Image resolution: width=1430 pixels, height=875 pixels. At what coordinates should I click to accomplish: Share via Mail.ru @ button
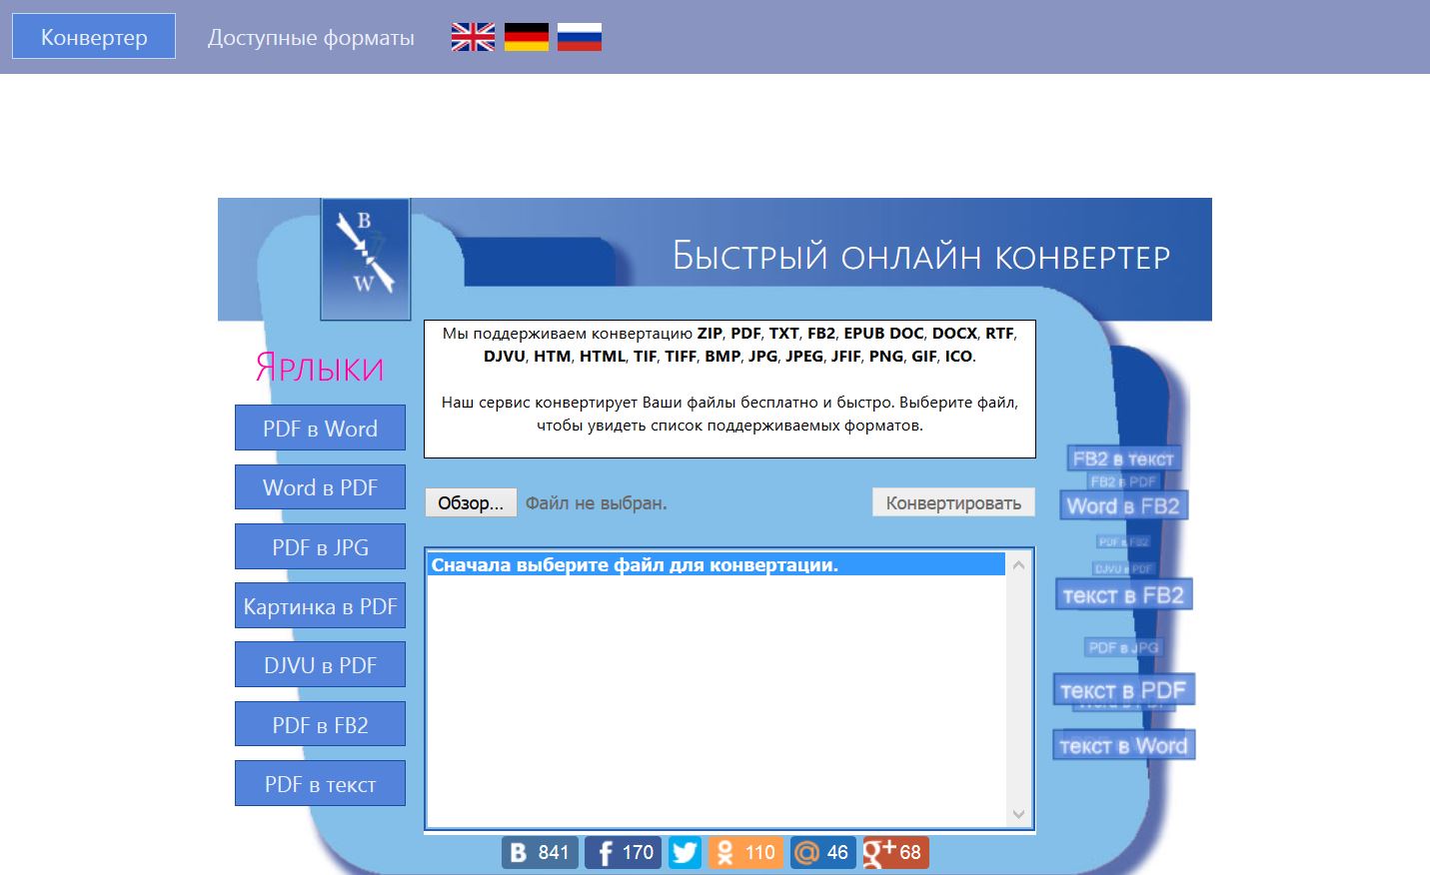tap(821, 852)
